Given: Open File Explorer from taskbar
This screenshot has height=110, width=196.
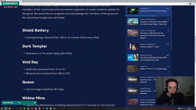Looking at the screenshot, I should [9, 108].
